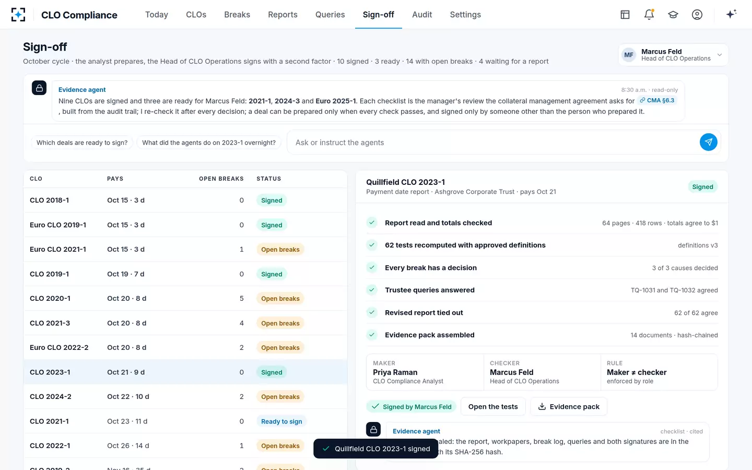752x470 pixels.
Task: Open the user account icon
Action: click(697, 15)
